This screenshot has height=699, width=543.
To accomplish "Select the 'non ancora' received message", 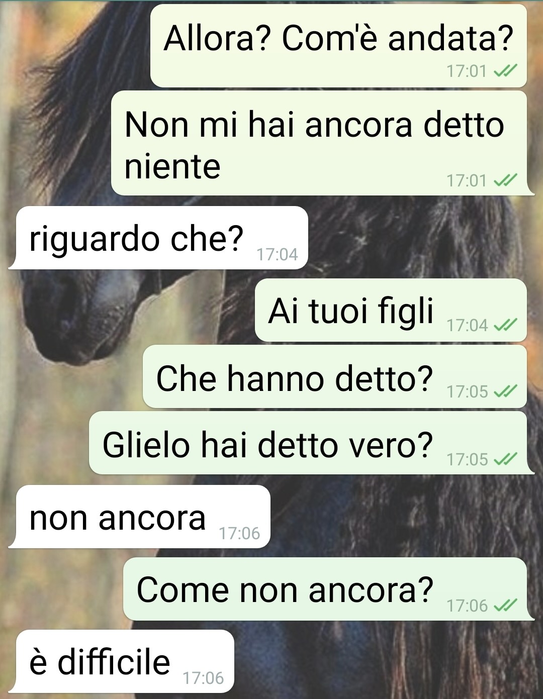I will click(x=139, y=517).
